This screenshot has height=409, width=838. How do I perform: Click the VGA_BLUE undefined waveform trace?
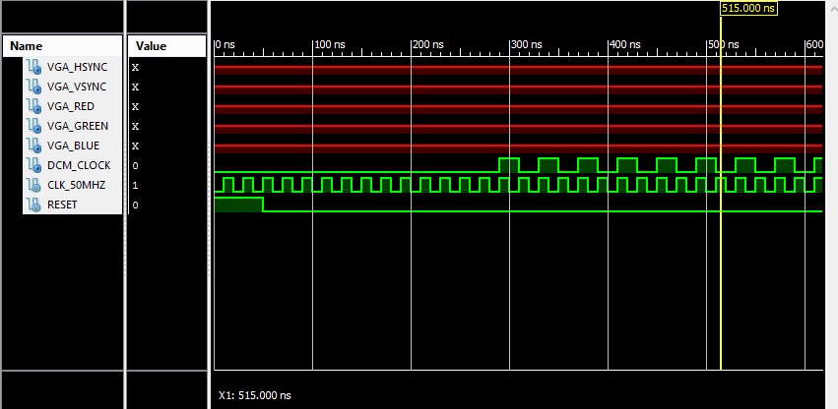point(518,149)
